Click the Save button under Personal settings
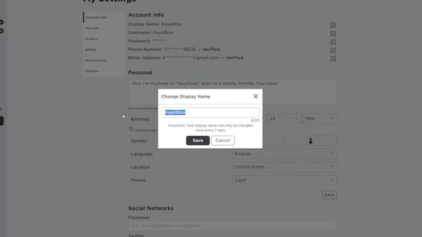The image size is (422, 237). point(330,195)
